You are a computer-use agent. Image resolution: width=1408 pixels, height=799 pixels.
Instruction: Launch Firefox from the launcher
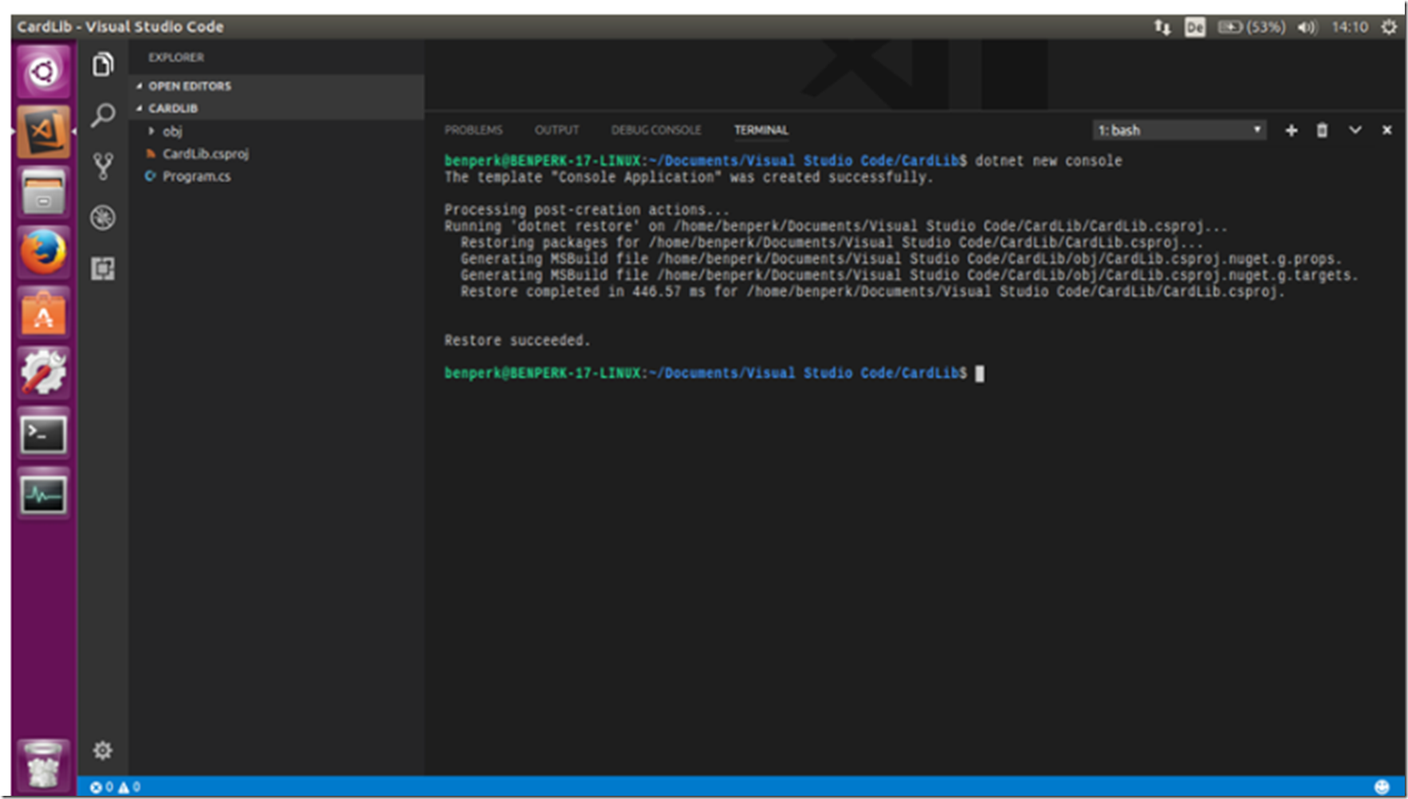coord(43,253)
